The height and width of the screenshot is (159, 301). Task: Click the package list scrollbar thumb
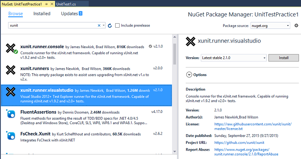point(175,54)
